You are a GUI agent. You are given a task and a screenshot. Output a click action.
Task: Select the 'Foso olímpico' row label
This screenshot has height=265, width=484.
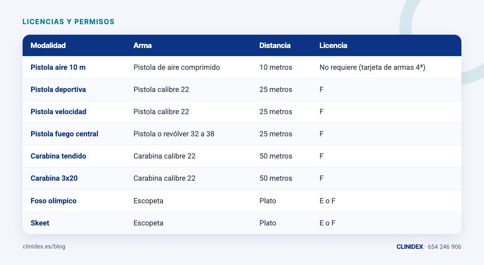click(54, 201)
